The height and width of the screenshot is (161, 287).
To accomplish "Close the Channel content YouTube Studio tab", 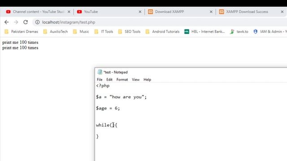I will point(69,12).
